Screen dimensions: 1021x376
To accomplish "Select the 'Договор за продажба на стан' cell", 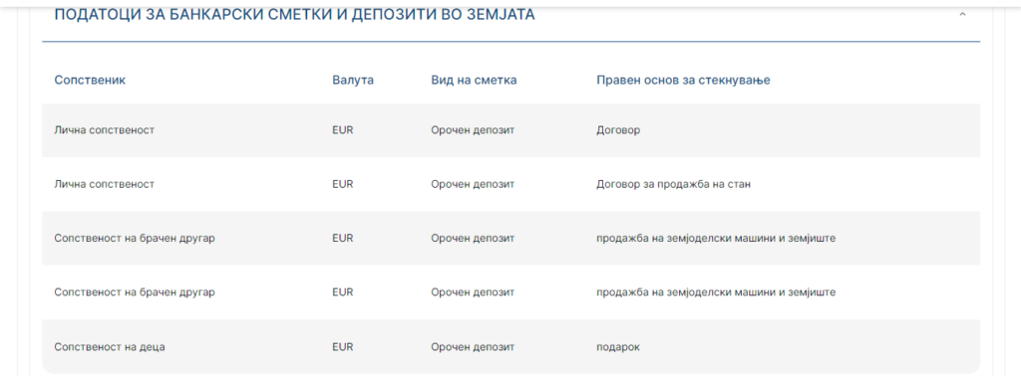I will [x=673, y=184].
